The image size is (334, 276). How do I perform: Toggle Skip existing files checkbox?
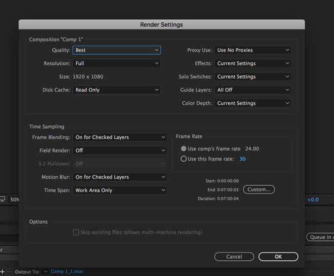pyautogui.click(x=76, y=233)
